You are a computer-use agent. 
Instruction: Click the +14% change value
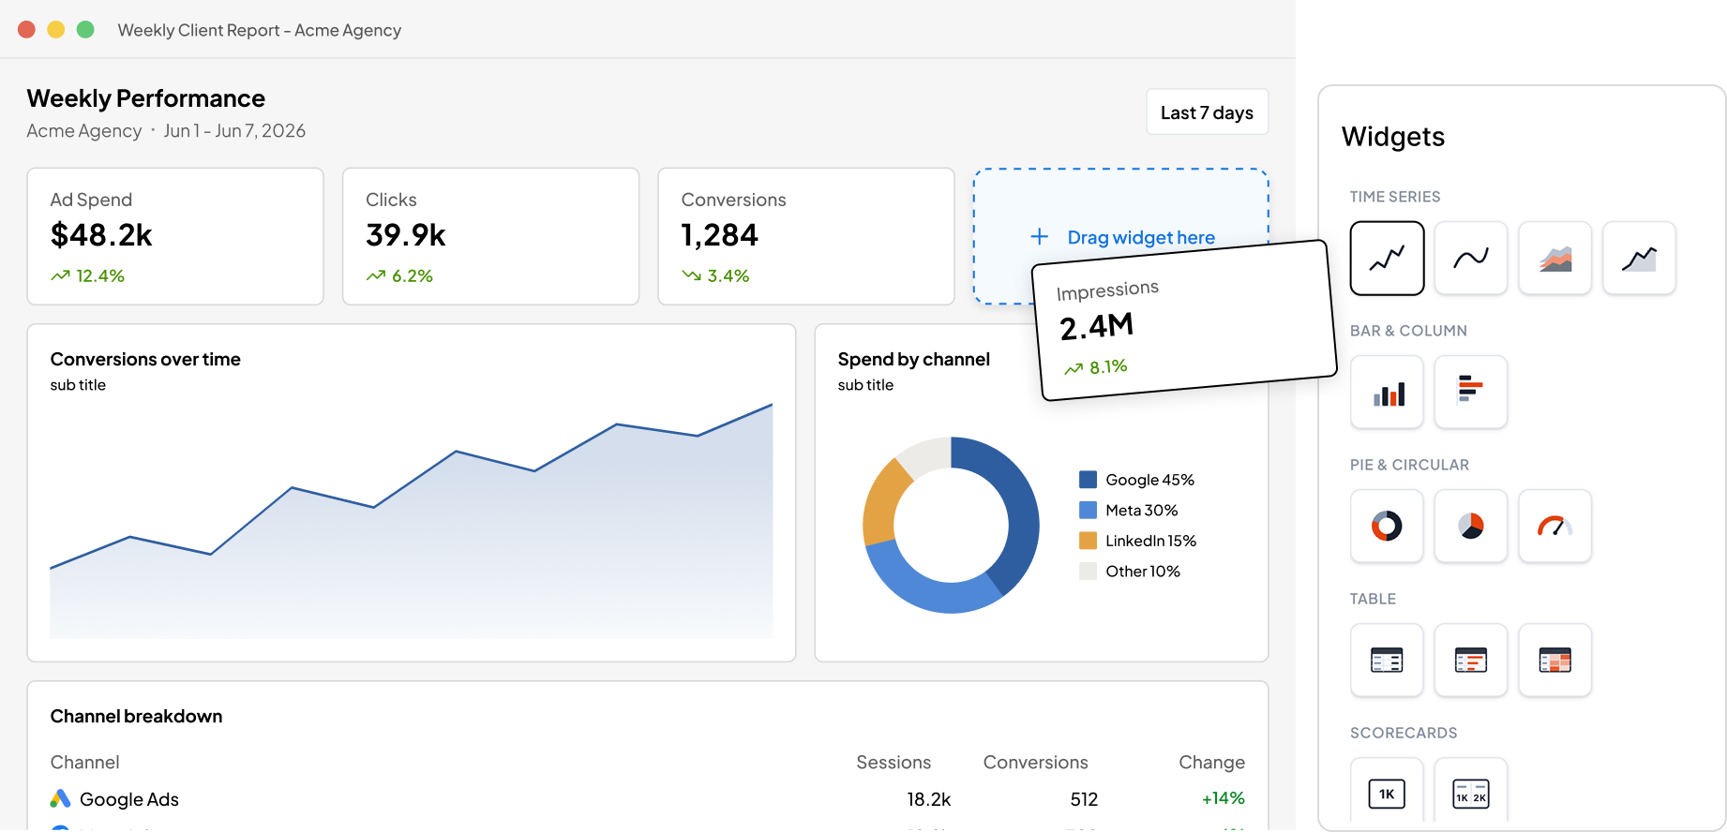(1223, 798)
